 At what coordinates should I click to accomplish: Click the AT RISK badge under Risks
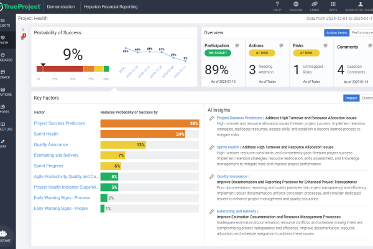click(306, 53)
